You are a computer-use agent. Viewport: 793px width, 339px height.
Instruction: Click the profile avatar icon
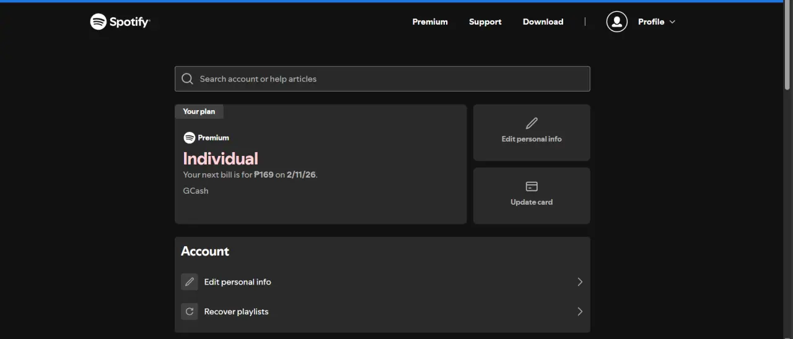616,22
